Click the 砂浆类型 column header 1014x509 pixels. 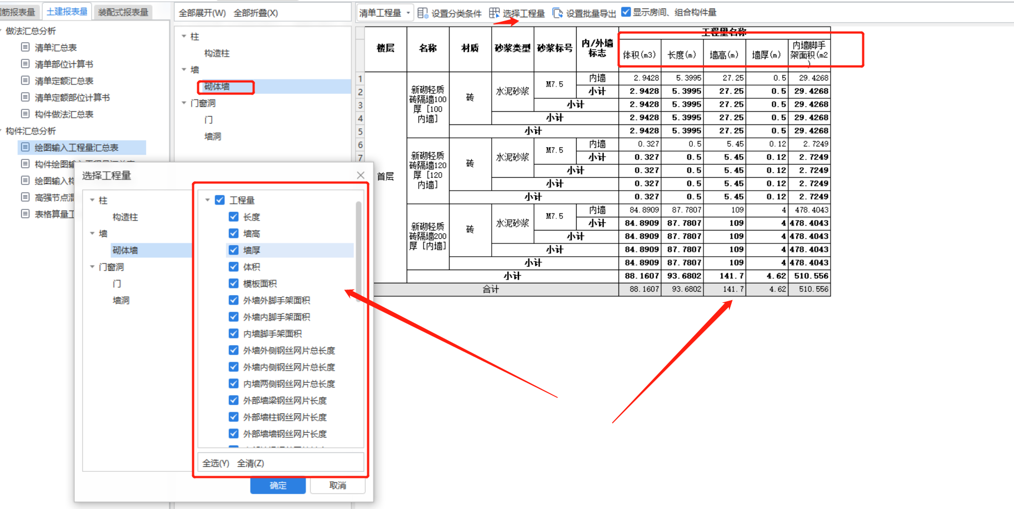(x=512, y=48)
